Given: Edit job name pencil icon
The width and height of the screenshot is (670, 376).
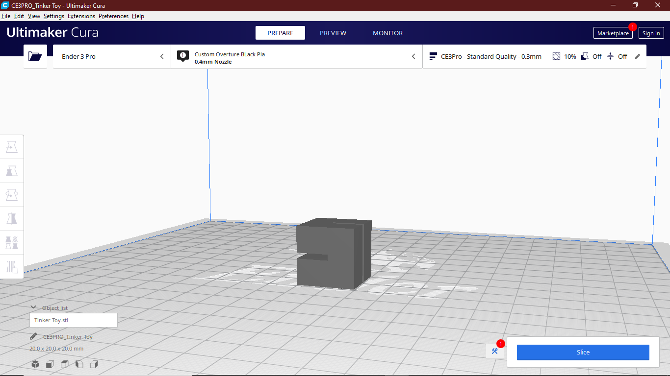Looking at the screenshot, I should (33, 336).
